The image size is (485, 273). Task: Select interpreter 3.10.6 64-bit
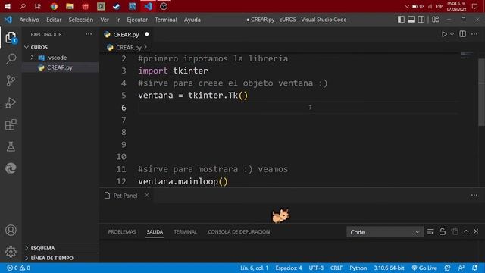pos(389,268)
